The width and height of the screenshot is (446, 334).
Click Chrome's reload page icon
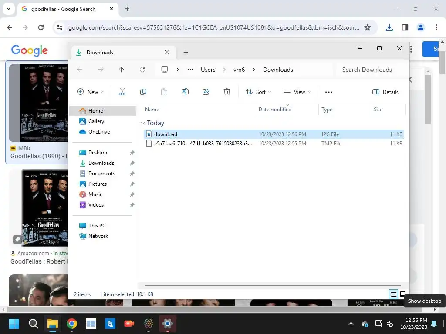click(41, 27)
